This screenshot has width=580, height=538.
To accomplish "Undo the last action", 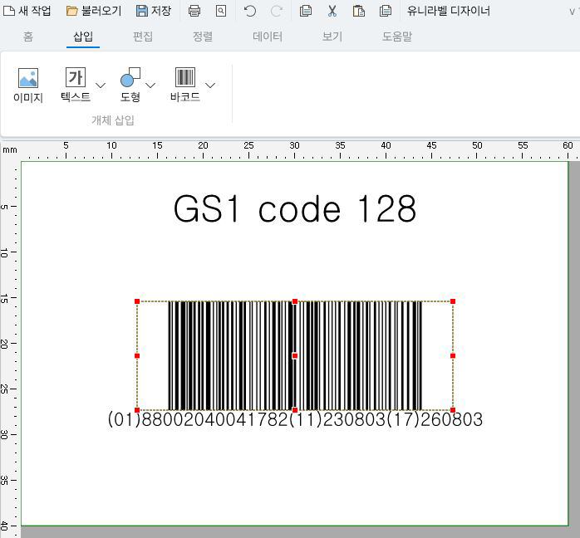I will click(x=250, y=11).
